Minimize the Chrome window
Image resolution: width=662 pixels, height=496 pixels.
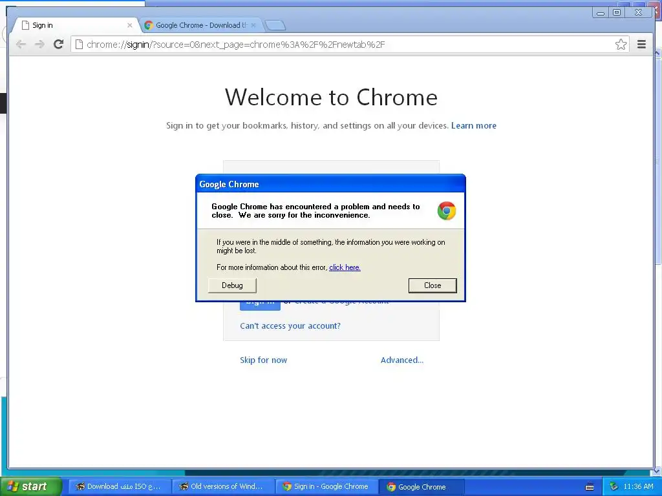[600, 13]
